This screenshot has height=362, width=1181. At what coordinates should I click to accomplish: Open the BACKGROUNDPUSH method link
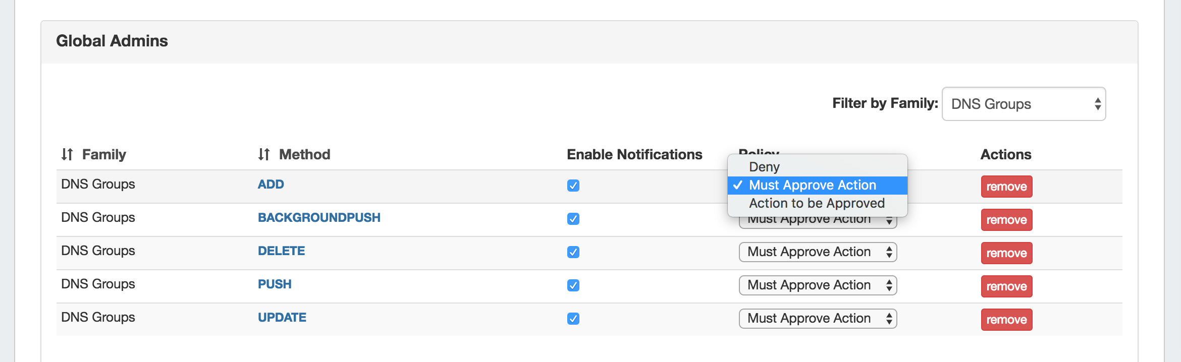(x=319, y=218)
